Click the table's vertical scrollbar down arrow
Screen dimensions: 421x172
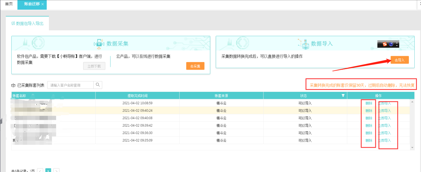click(x=412, y=148)
